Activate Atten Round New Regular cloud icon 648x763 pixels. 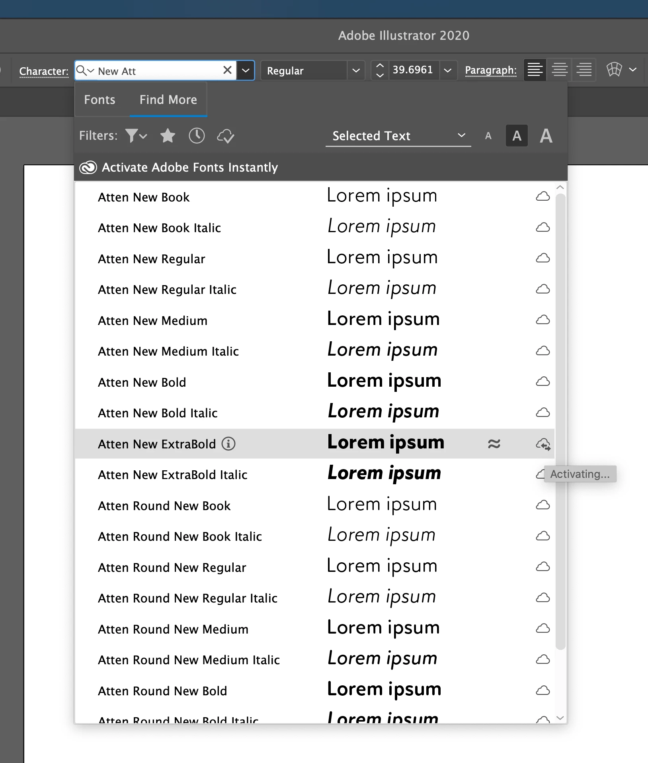point(543,567)
